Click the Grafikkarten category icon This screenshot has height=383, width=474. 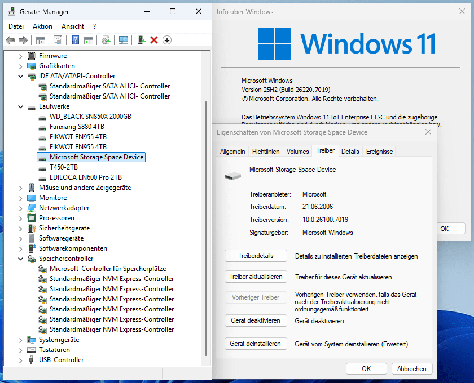click(32, 66)
